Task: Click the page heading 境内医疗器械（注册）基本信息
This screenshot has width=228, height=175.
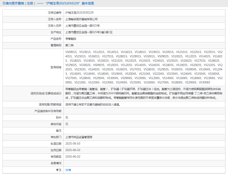Action: pos(50,3)
